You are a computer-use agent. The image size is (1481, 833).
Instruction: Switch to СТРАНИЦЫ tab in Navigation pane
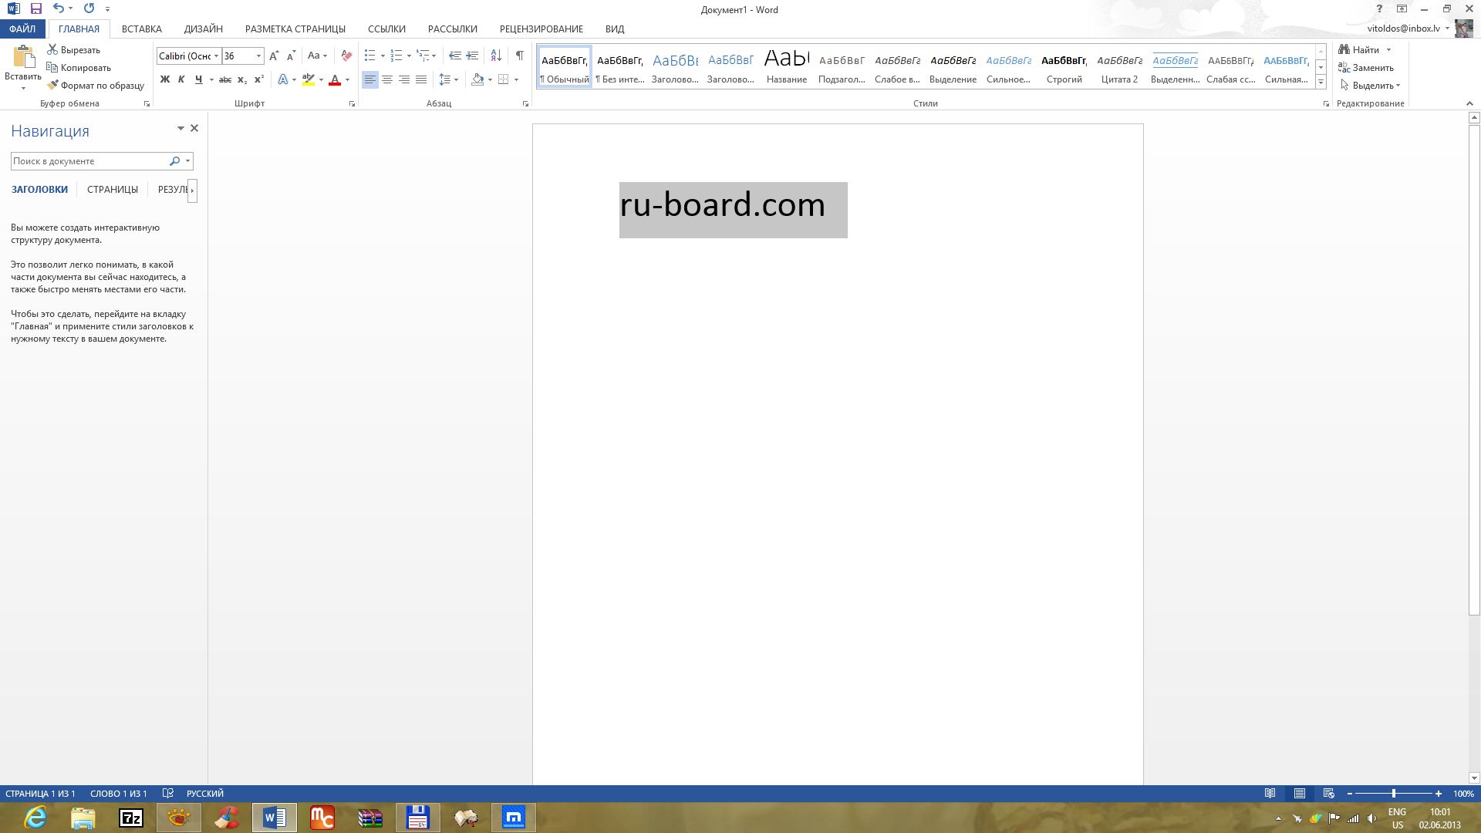[113, 190]
